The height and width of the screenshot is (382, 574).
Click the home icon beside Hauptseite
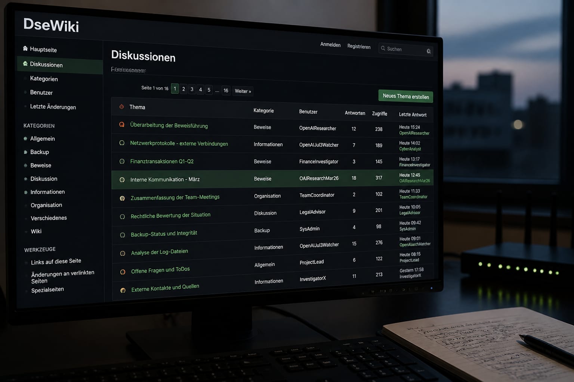[25, 48]
